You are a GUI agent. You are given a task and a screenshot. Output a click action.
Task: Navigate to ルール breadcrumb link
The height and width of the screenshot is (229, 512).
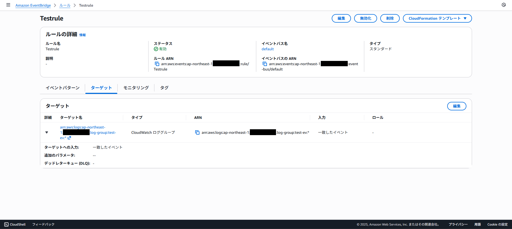click(x=65, y=5)
